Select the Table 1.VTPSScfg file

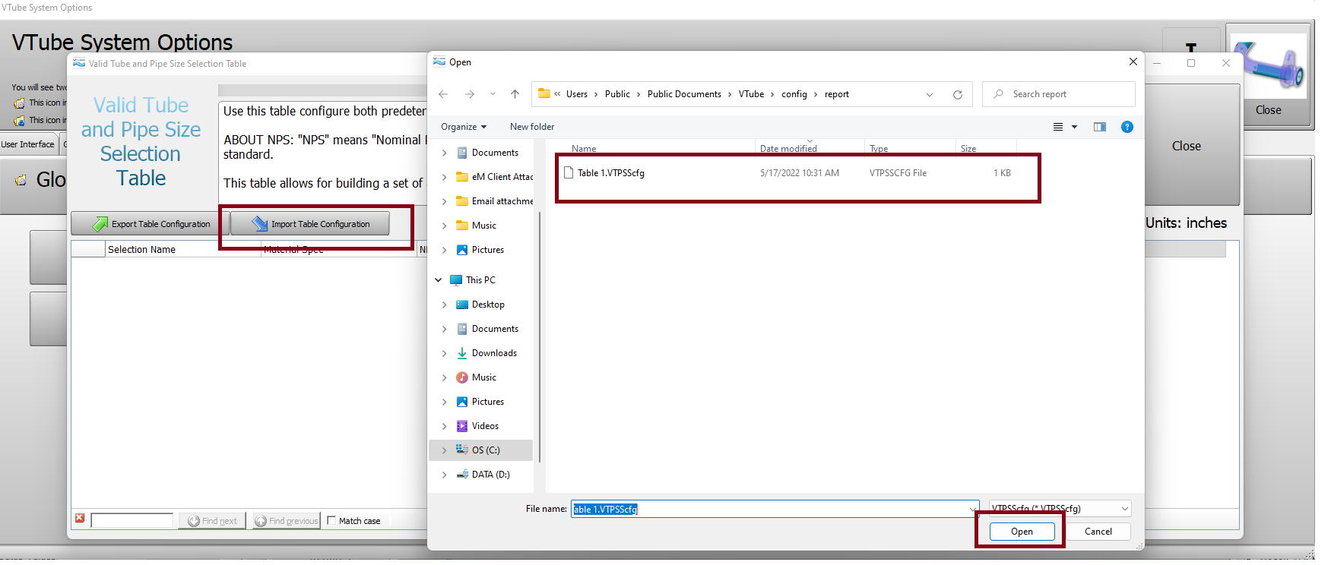pyautogui.click(x=610, y=173)
